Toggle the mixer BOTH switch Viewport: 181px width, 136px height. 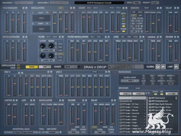tap(123, 16)
